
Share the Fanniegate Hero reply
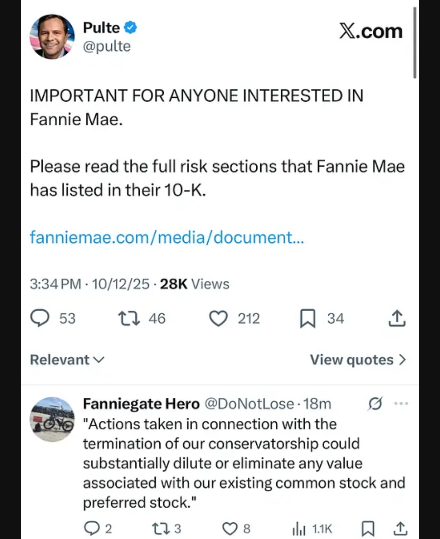(400, 528)
